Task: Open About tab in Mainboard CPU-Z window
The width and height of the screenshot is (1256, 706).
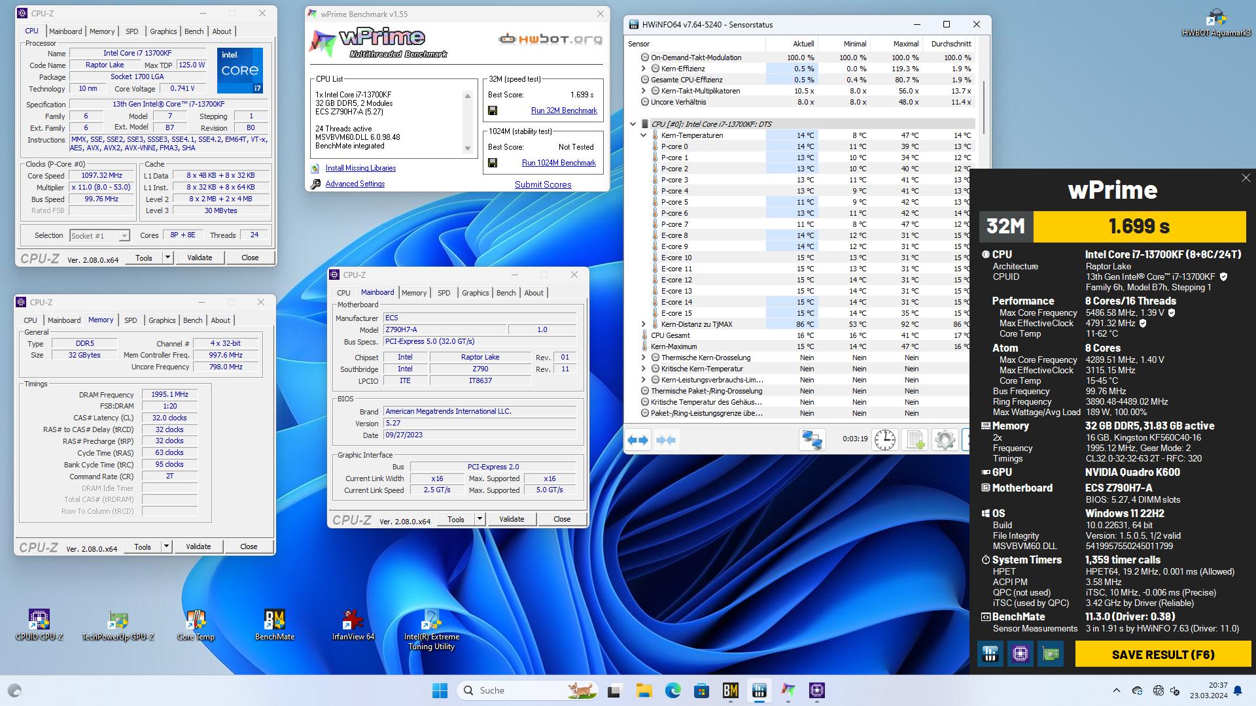Action: (x=534, y=293)
